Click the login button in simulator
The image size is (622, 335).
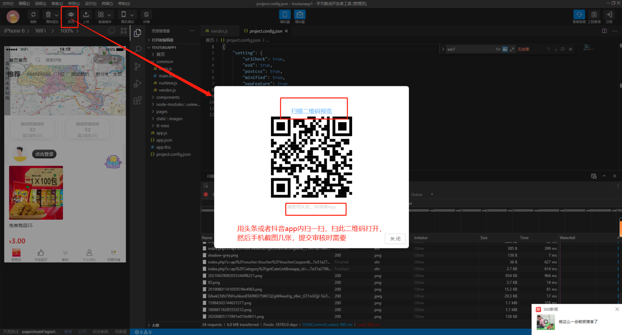(44, 154)
